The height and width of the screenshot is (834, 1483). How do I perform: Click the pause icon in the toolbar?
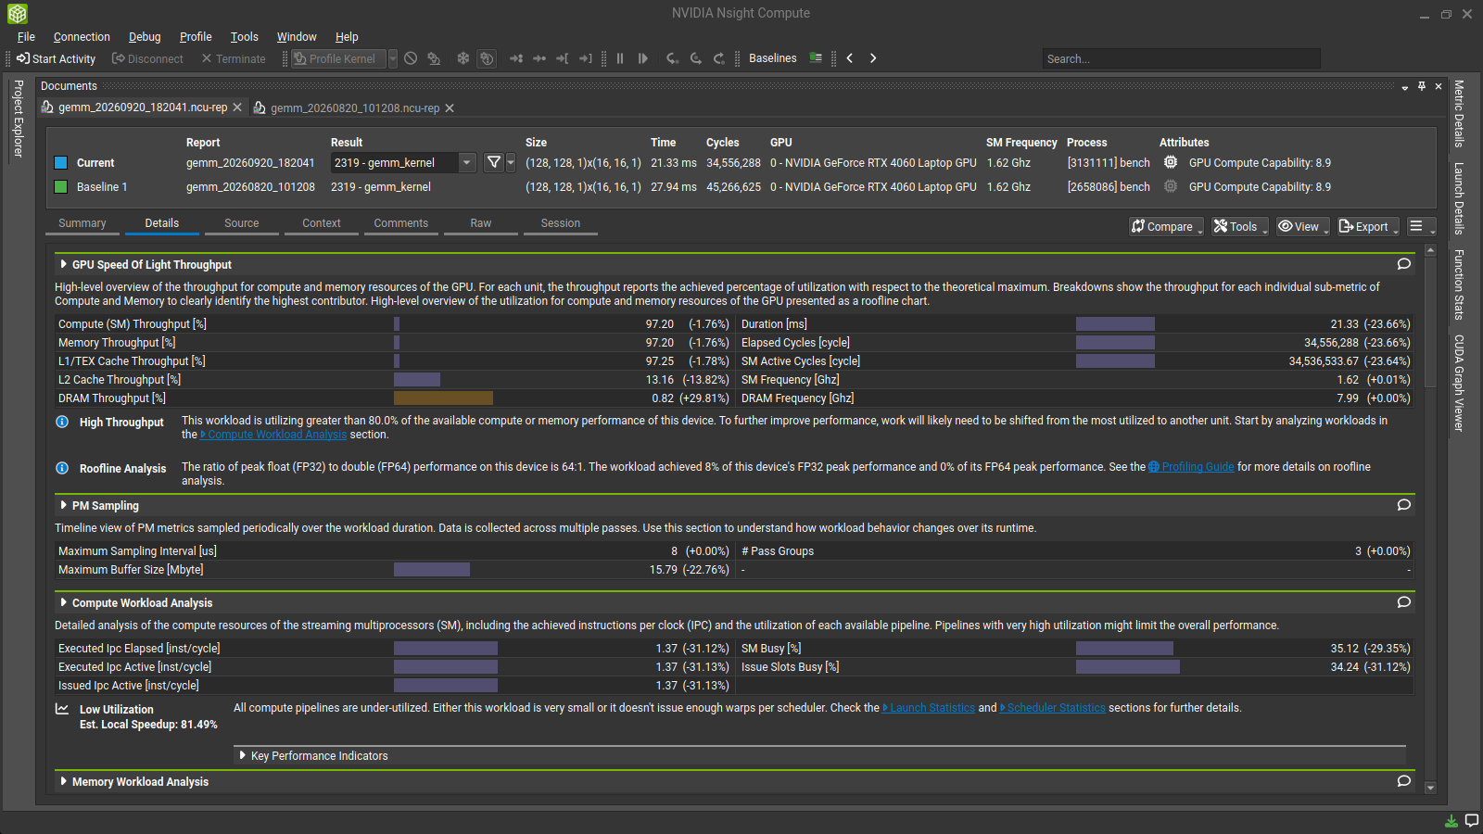(x=620, y=58)
